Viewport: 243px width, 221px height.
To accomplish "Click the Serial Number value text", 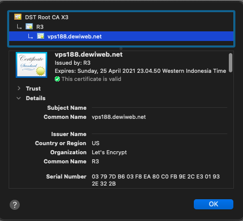I will point(156,180).
